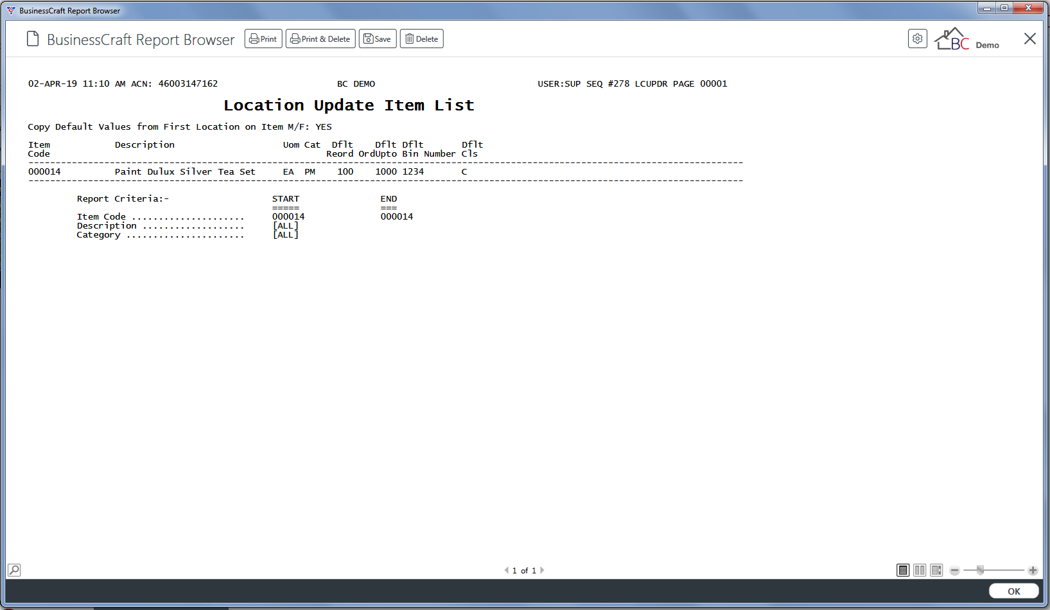Click the order upto value 1000

click(x=386, y=171)
